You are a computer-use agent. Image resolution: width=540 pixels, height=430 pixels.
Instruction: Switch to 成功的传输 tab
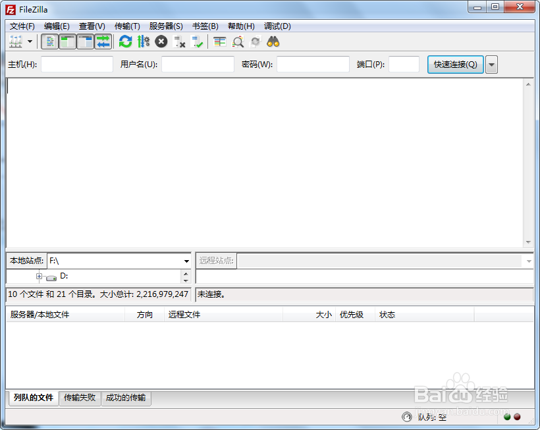click(126, 398)
